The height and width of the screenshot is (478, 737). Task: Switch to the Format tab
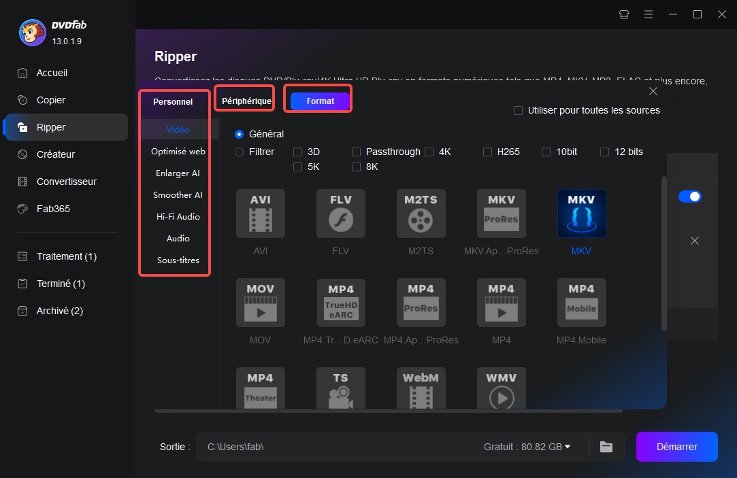click(320, 101)
